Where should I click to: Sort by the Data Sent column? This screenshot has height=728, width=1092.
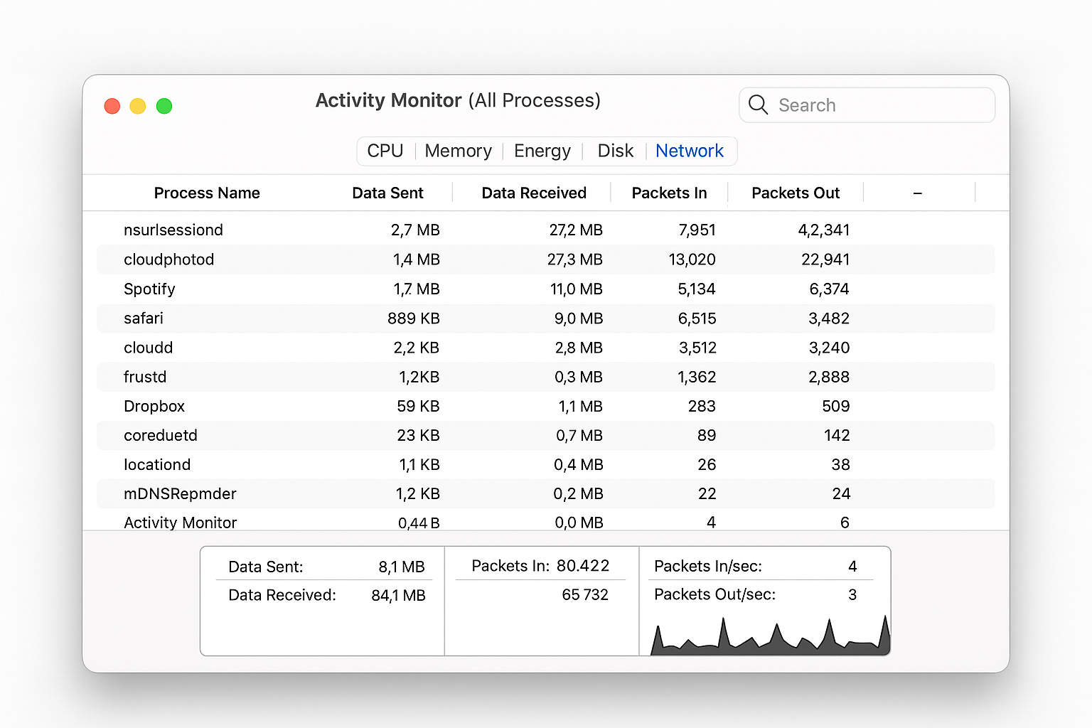click(x=387, y=193)
